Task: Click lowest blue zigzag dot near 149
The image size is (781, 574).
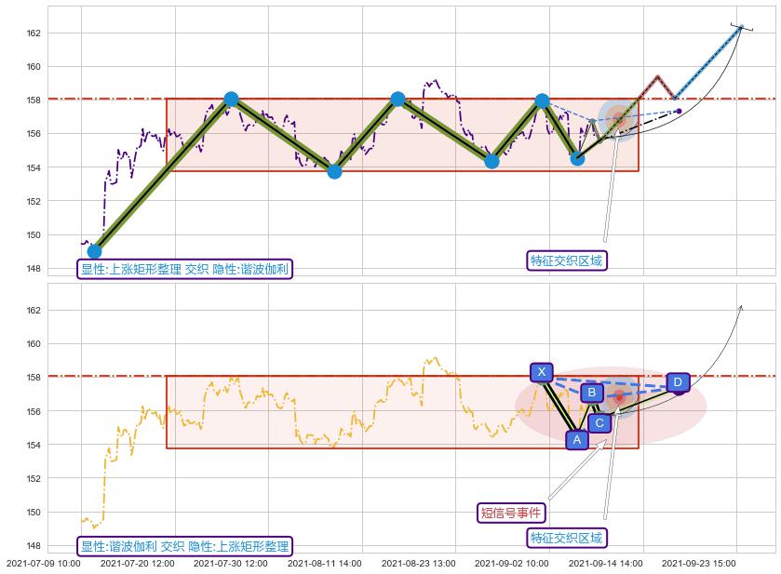Action: tap(94, 251)
